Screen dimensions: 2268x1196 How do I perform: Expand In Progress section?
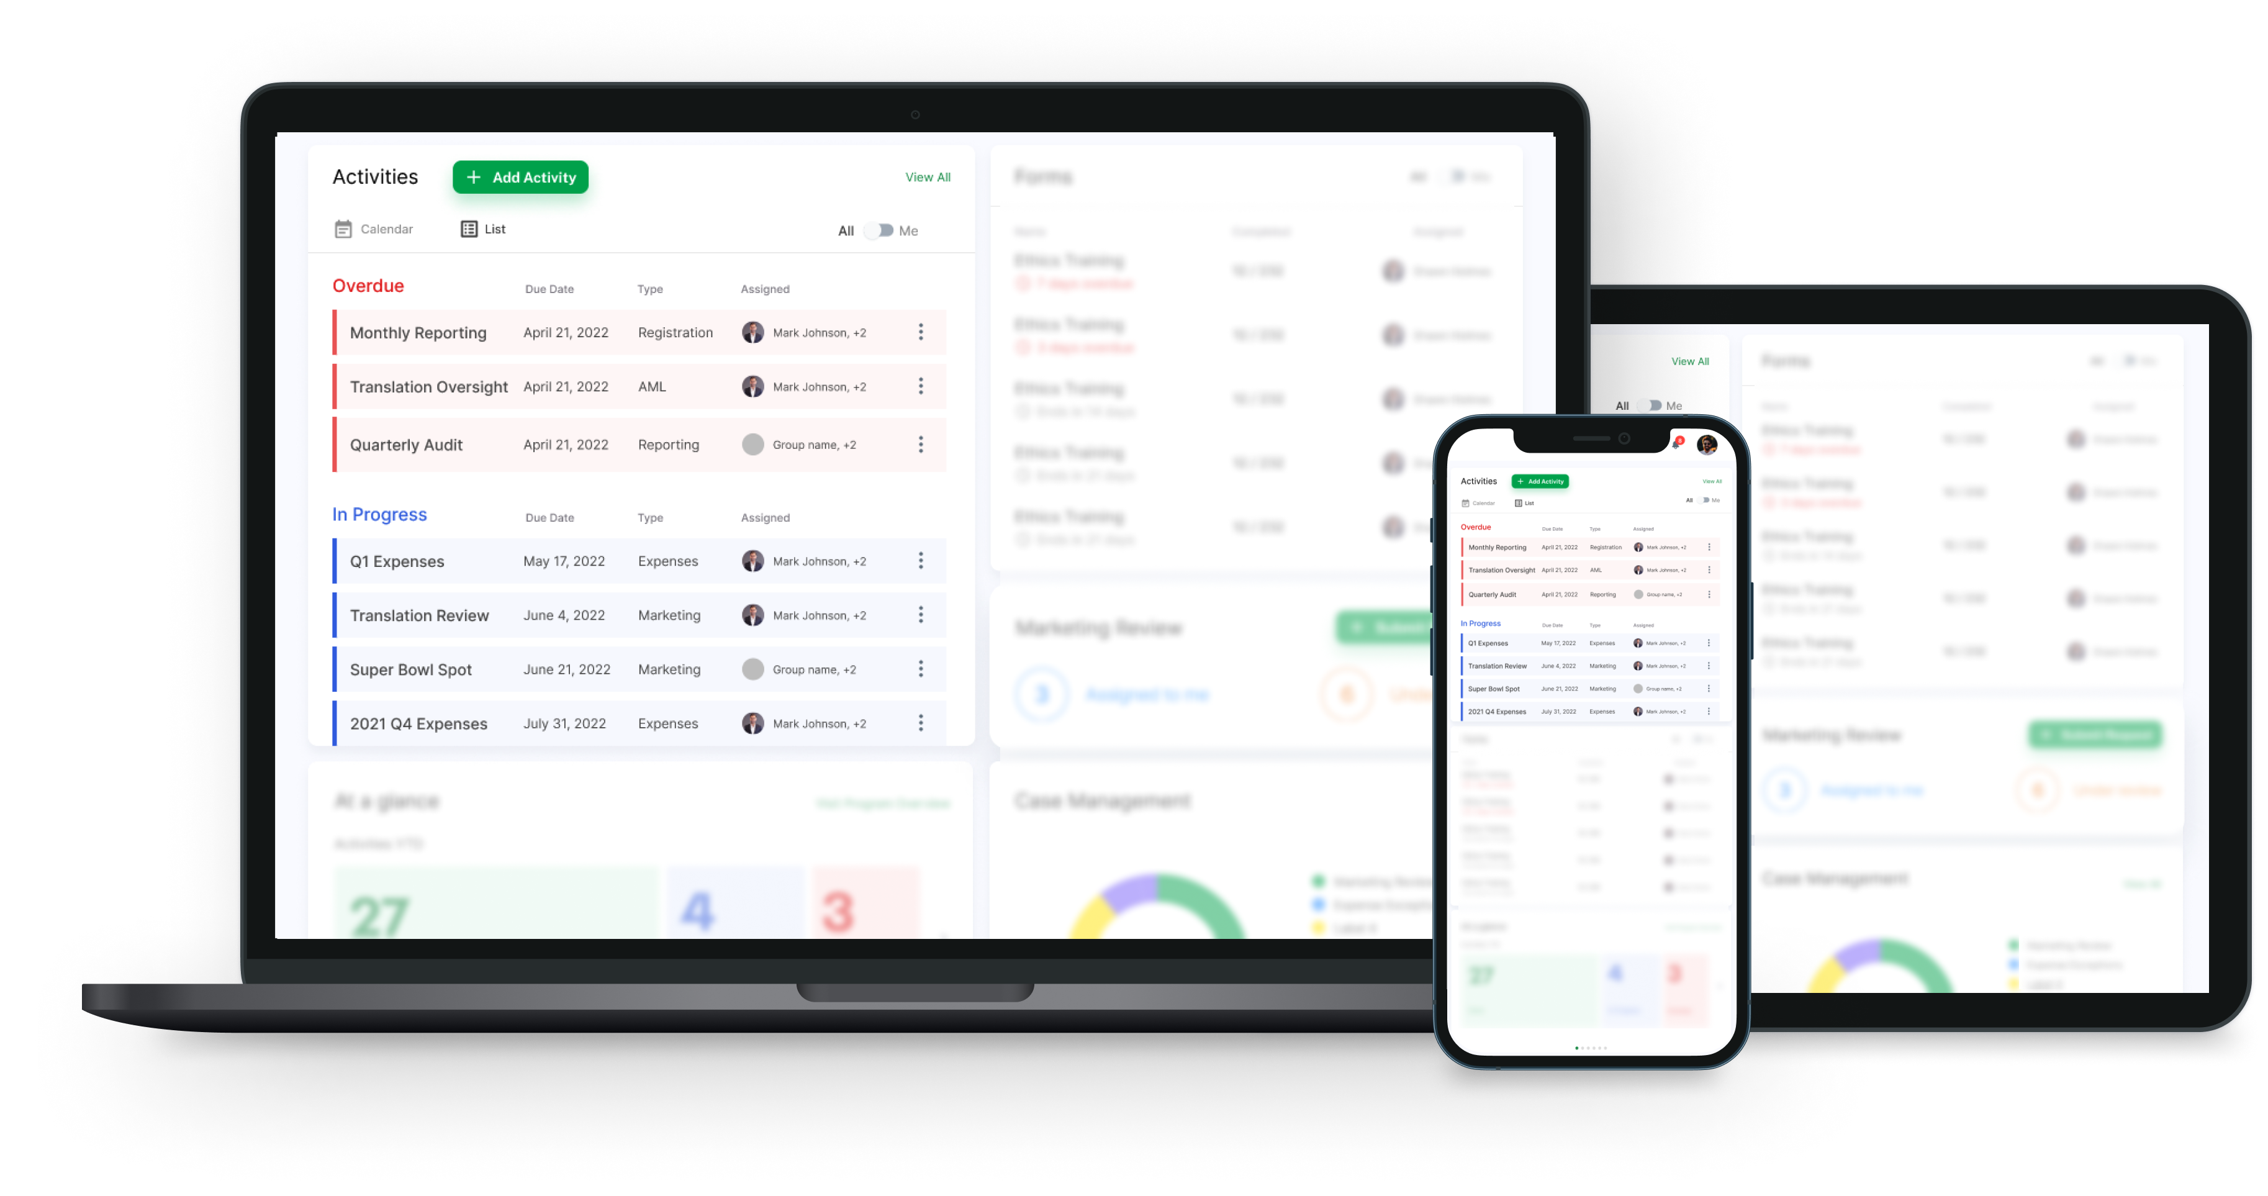pyautogui.click(x=378, y=515)
